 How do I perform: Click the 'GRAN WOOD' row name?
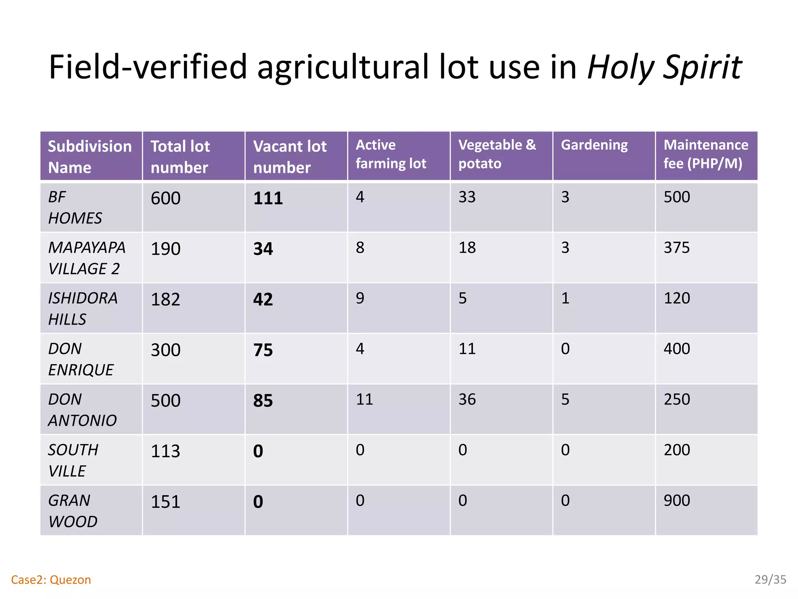pos(73,510)
